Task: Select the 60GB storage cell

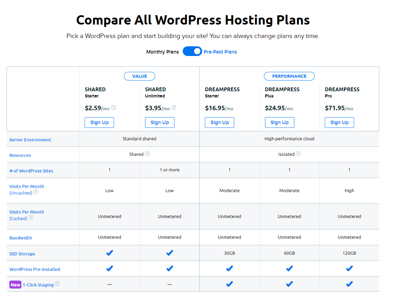Action: pos(289,253)
